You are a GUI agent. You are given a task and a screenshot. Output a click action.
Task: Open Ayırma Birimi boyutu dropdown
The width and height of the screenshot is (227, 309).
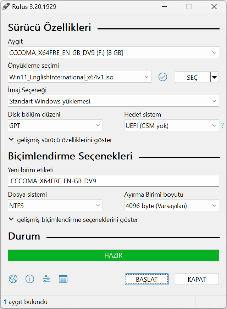172,206
